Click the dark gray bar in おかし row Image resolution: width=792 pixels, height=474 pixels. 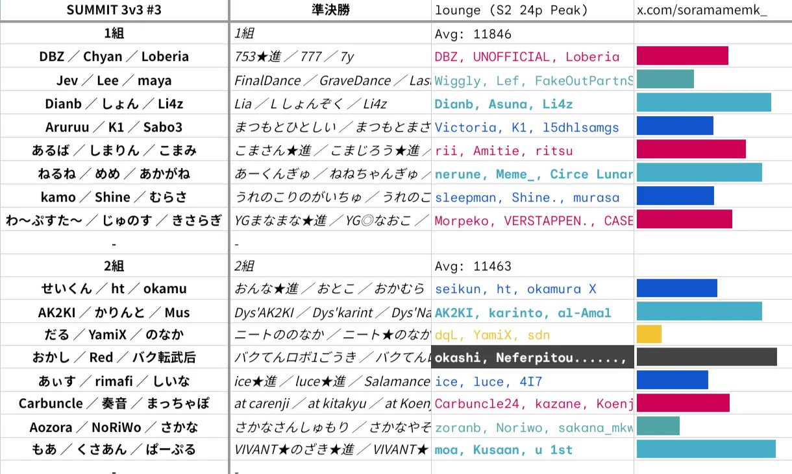[707, 357]
